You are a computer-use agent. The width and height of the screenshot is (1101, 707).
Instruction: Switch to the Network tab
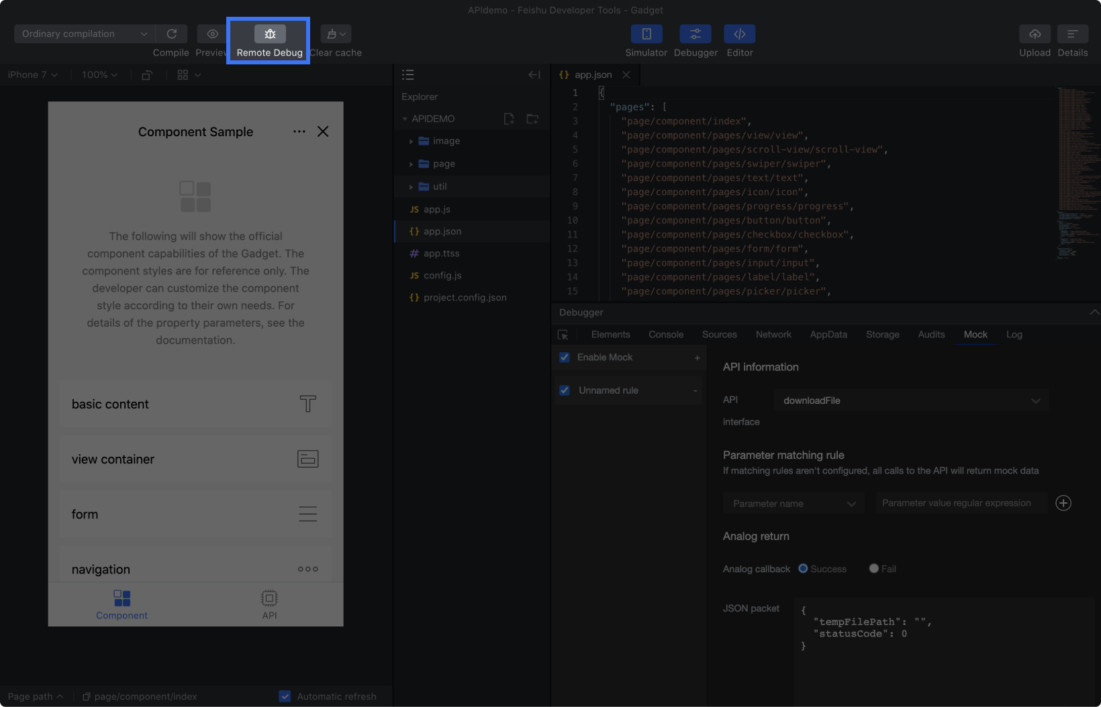(773, 335)
